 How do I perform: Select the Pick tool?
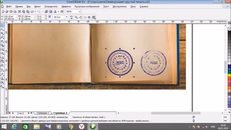click(x=2, y=25)
